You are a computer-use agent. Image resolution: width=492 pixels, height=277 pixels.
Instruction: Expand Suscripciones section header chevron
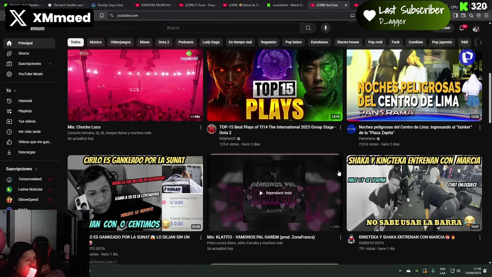point(36,169)
